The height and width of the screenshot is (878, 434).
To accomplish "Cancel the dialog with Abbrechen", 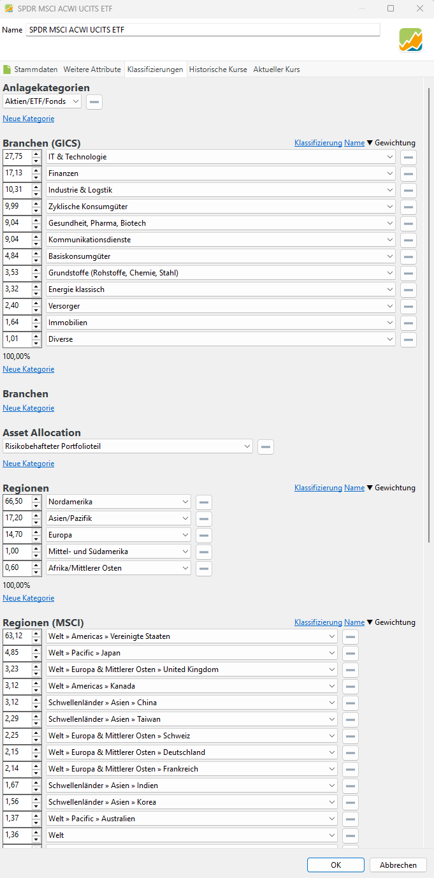I will pos(398,865).
